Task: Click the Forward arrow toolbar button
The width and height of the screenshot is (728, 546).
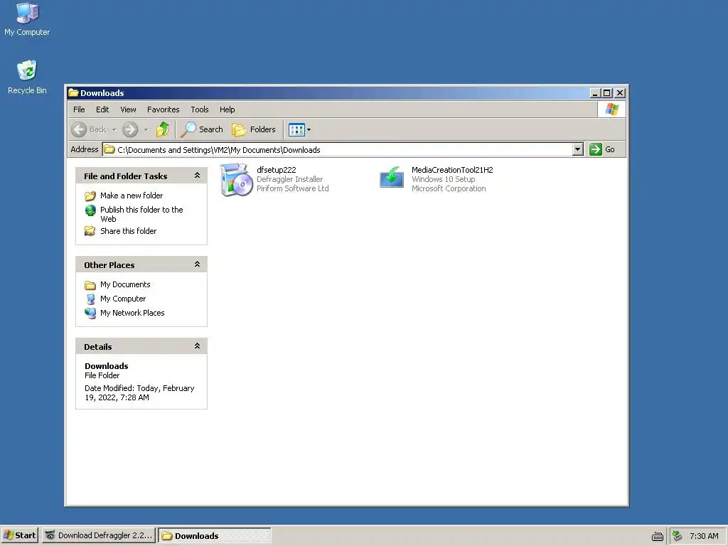Action: 131,129
